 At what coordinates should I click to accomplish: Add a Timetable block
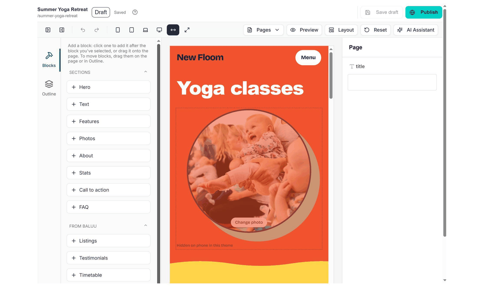(109, 275)
